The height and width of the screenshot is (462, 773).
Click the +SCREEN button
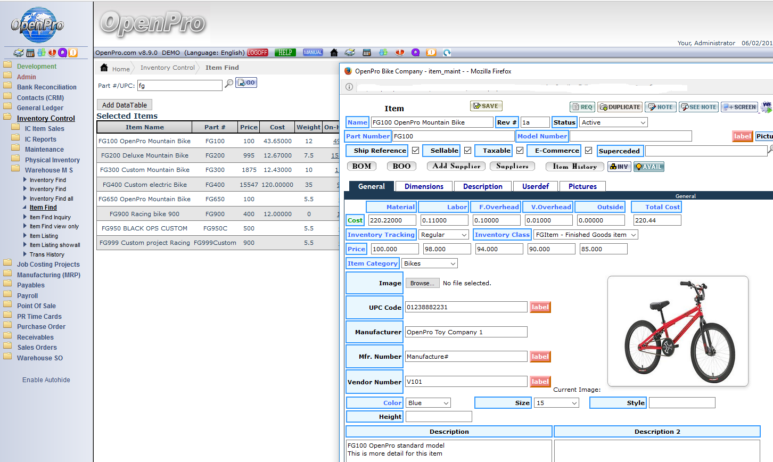pyautogui.click(x=739, y=107)
